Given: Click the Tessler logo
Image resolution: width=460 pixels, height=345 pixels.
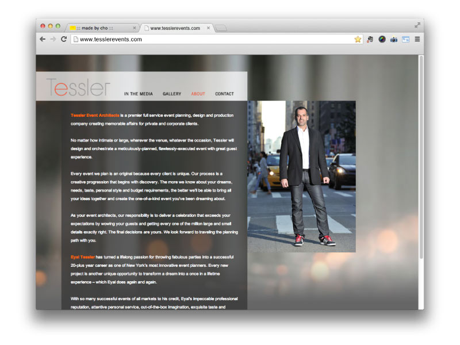Looking at the screenshot, I should (x=78, y=87).
